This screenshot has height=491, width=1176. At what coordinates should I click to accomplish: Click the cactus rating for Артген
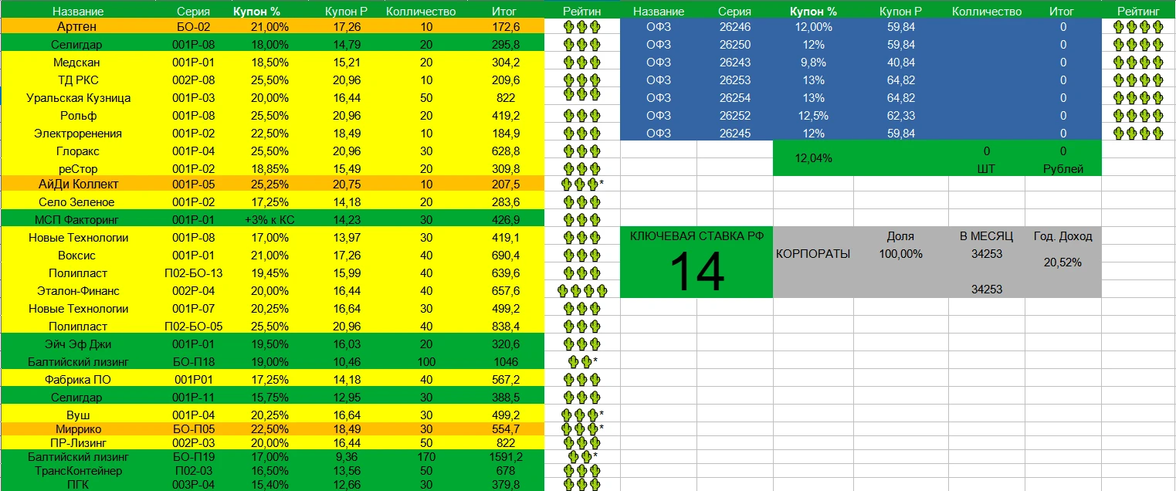tap(582, 26)
